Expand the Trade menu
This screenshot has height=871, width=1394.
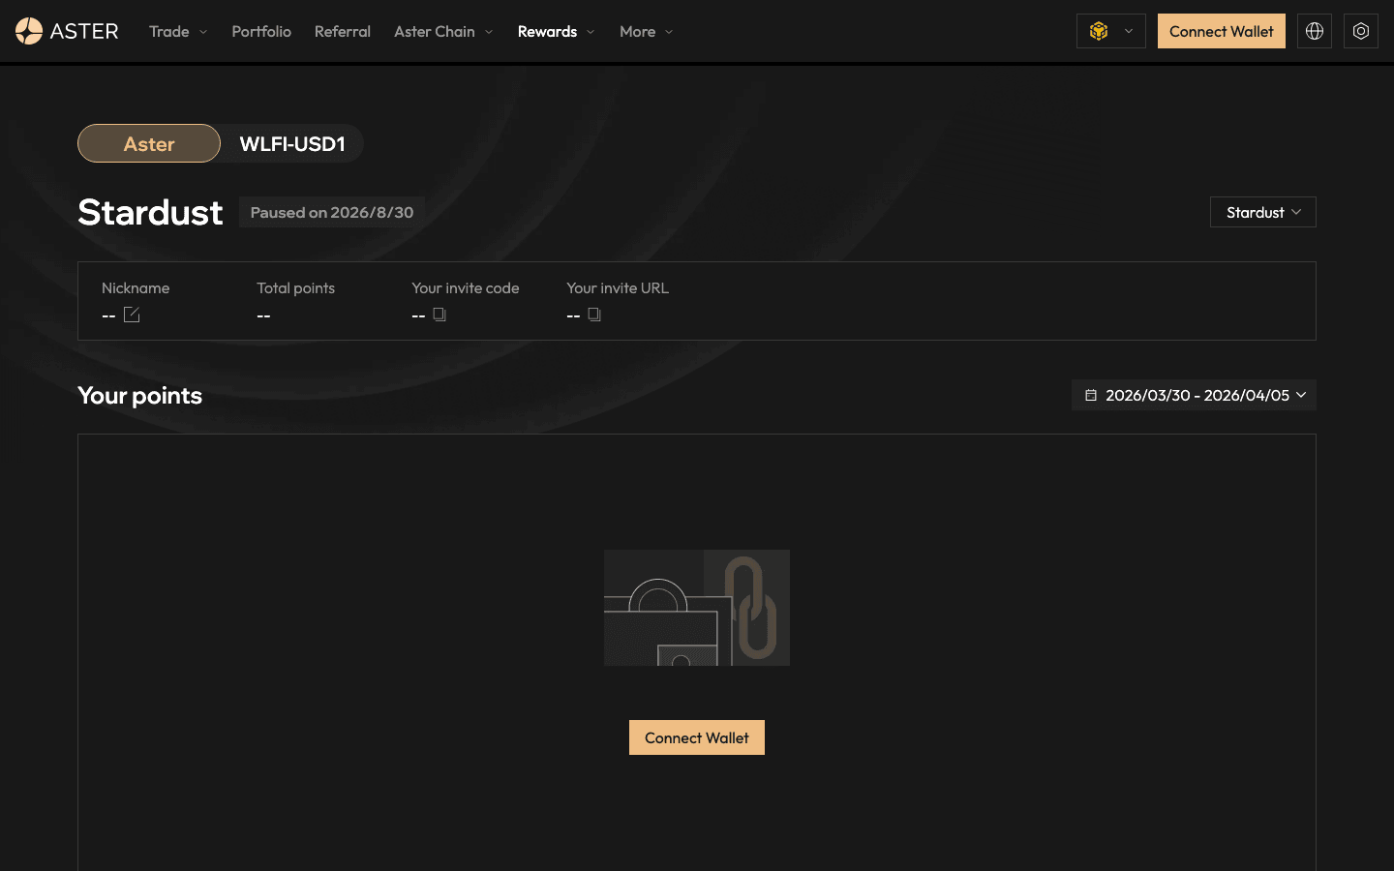coord(178,31)
